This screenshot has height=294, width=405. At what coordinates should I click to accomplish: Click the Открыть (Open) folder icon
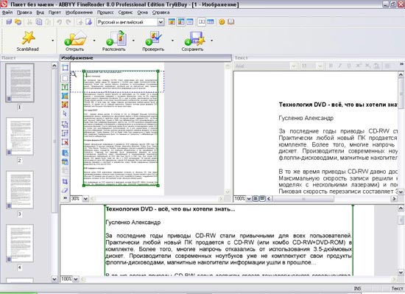pos(75,39)
